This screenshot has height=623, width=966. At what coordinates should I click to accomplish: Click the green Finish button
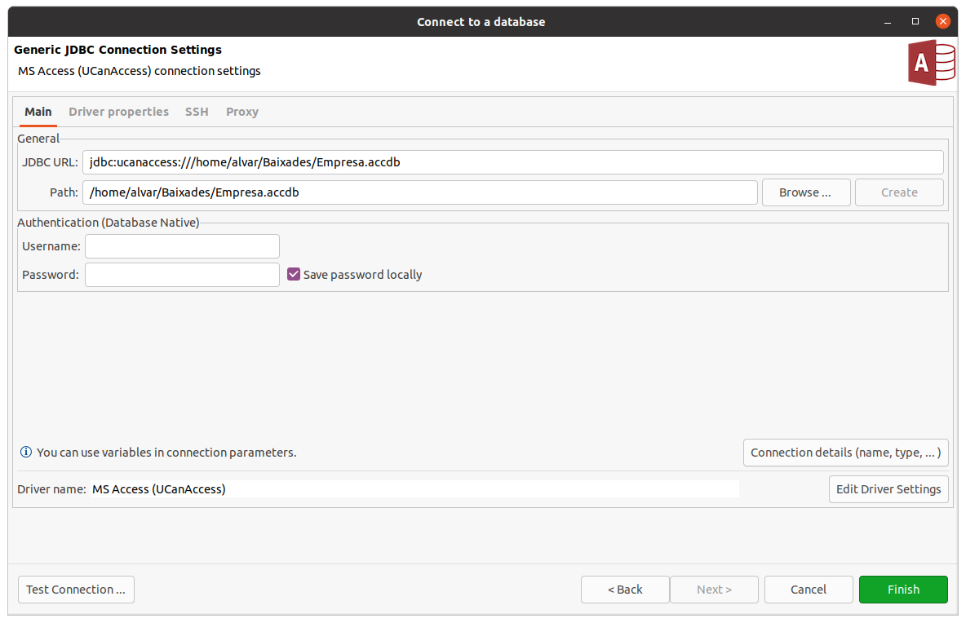pyautogui.click(x=903, y=590)
